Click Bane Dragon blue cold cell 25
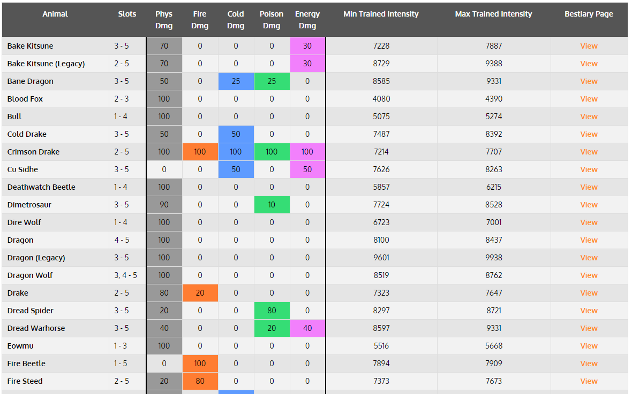This screenshot has width=632, height=394. [236, 81]
